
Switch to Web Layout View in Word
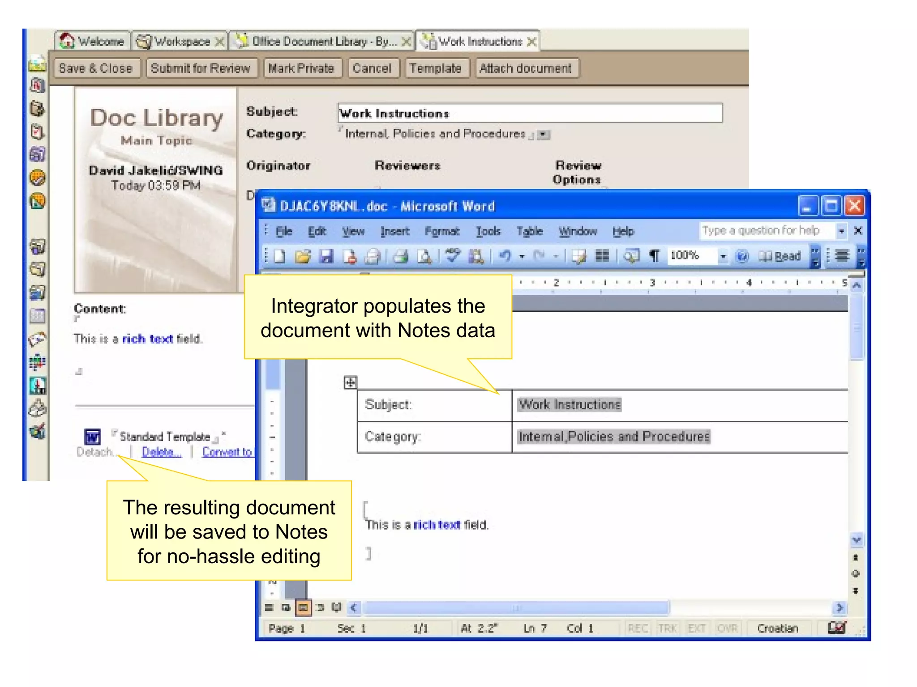coord(286,607)
